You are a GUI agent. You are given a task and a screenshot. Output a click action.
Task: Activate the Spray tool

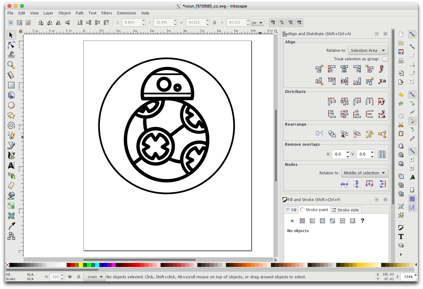(x=11, y=176)
